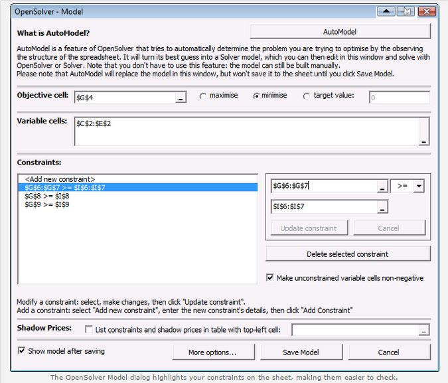Click Cancel in the constraint editor

click(389, 228)
